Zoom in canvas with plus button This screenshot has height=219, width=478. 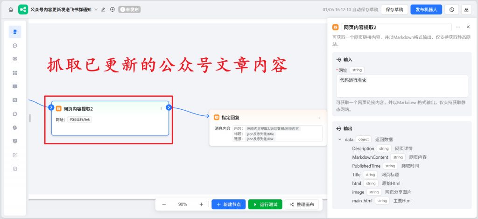point(201,205)
